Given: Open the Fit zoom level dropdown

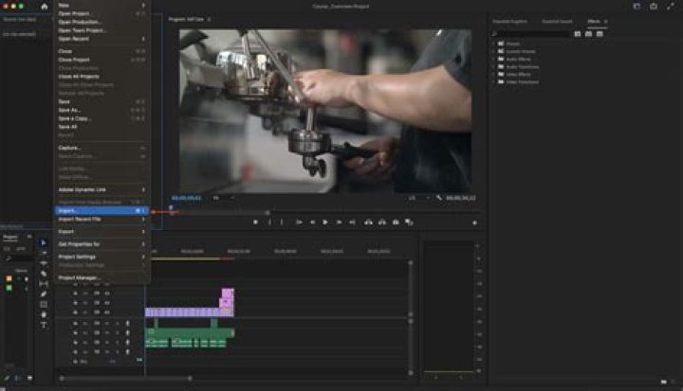Looking at the screenshot, I should pos(223,198).
